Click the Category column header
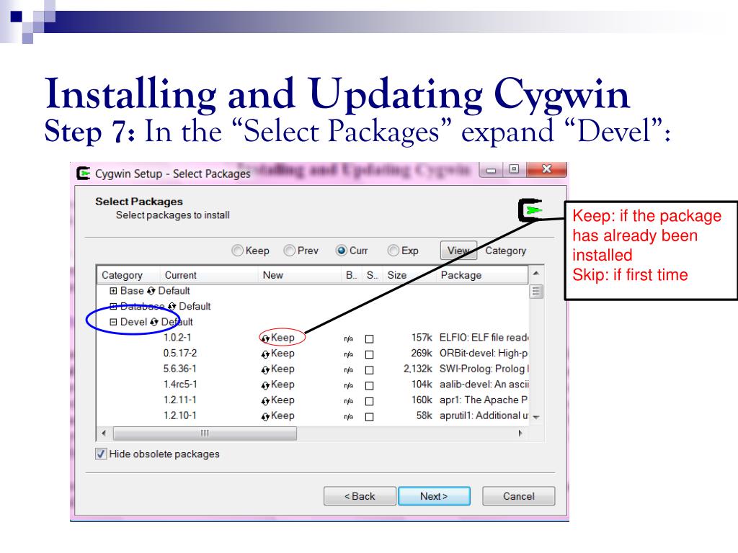Image resolution: width=738 pixels, height=553 pixels. [128, 275]
